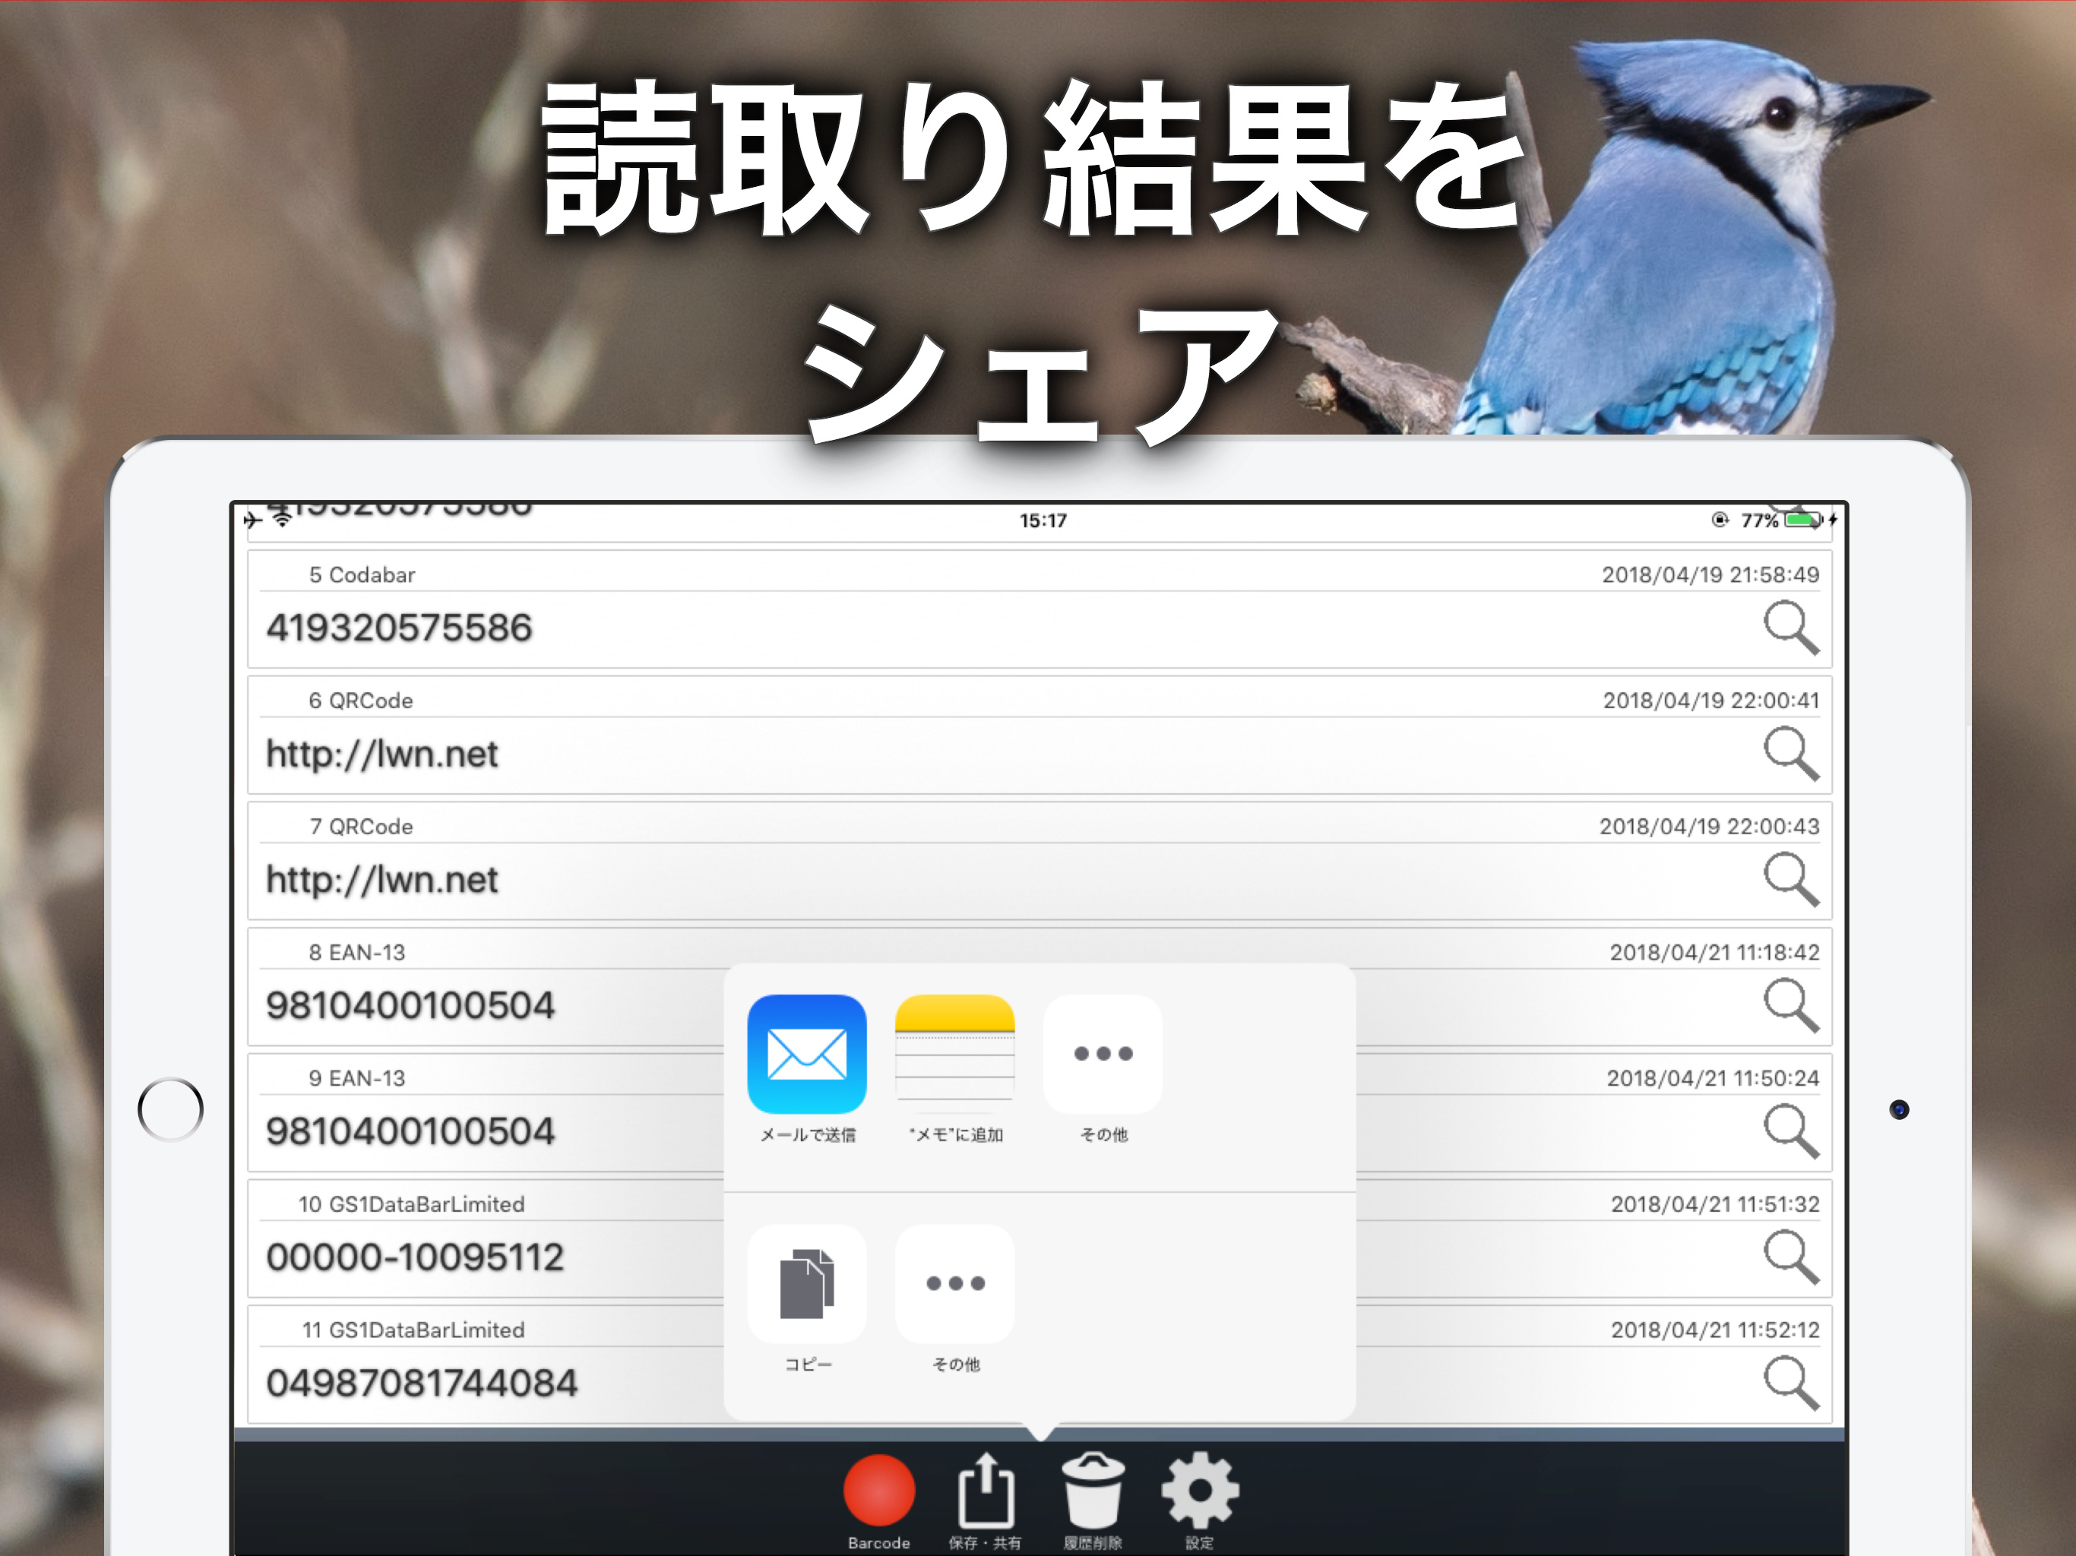Tap Copy action in share sheet

[807, 1283]
